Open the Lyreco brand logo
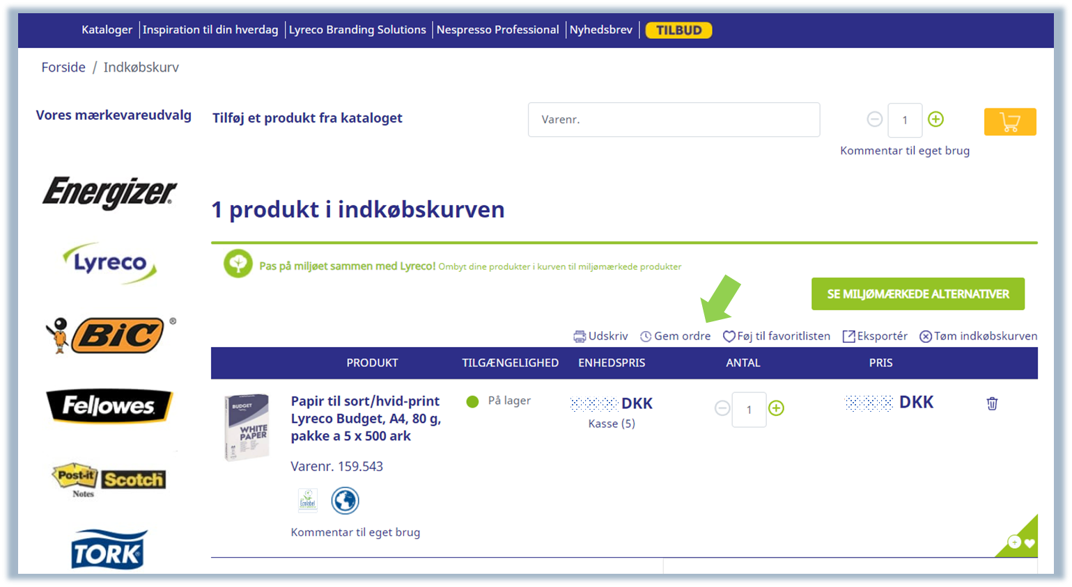1072x587 pixels. [110, 263]
